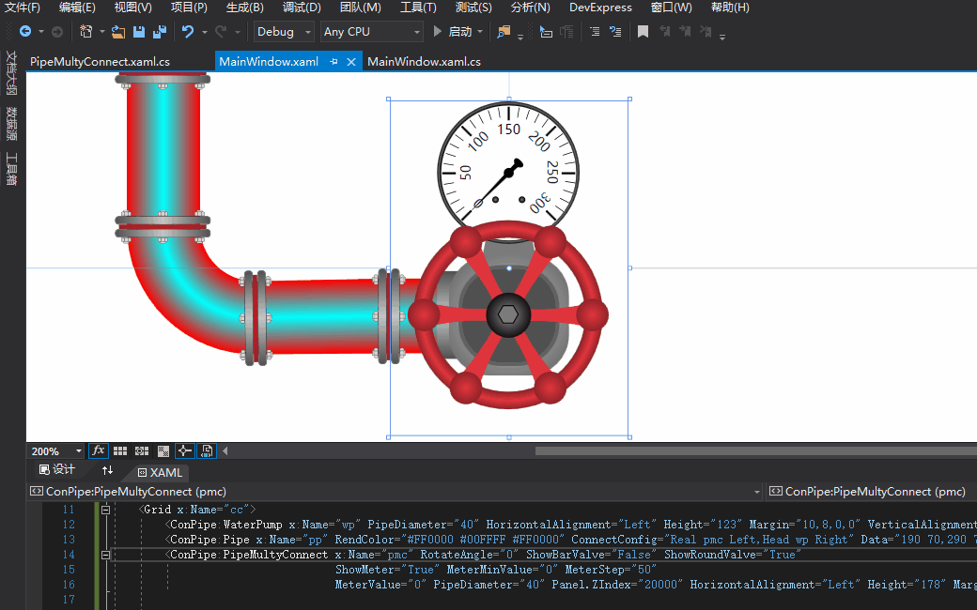
Task: Switch to the 设计 design view tab
Action: coord(56,470)
